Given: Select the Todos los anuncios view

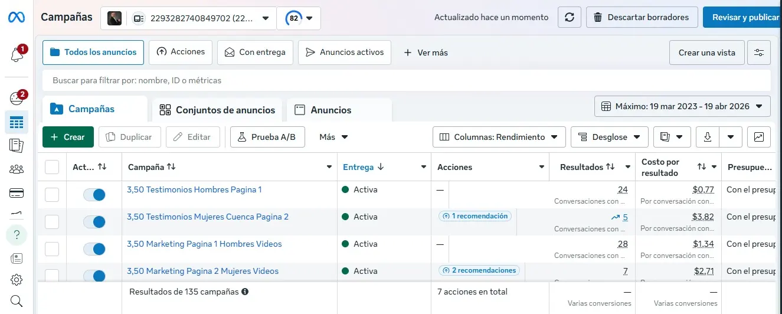Looking at the screenshot, I should point(93,53).
